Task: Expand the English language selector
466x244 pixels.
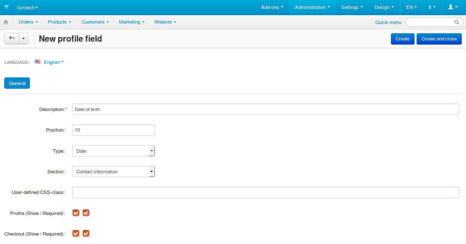Action: (x=54, y=62)
